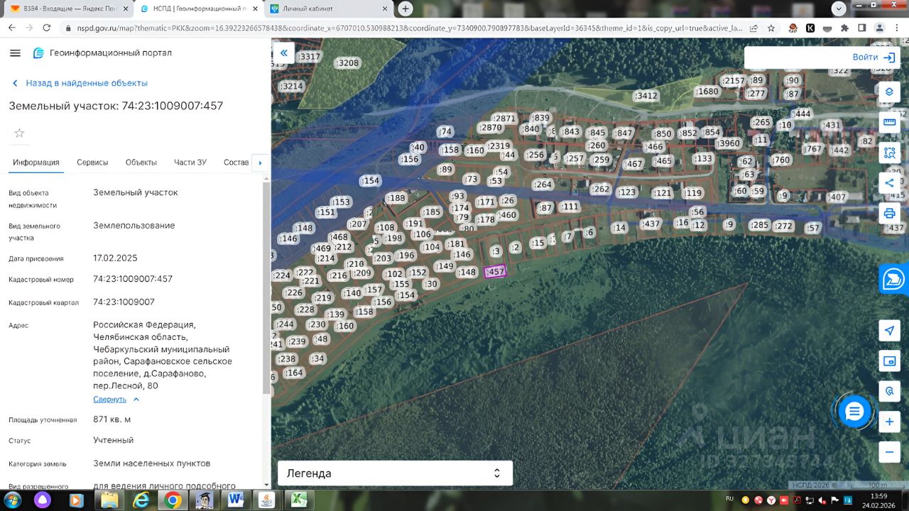909x511 pixels.
Task: Zoom out on the map
Action: (889, 451)
